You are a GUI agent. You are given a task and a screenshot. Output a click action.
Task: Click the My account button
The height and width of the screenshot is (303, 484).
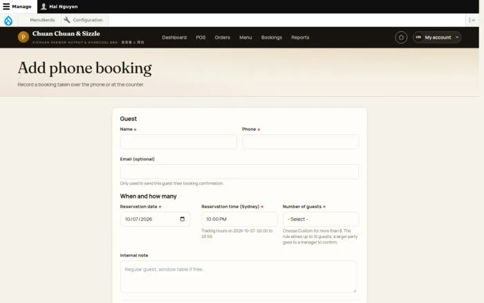(x=437, y=37)
